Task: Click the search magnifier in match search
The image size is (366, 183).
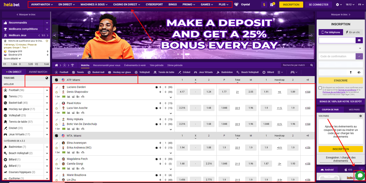Action: (311, 65)
